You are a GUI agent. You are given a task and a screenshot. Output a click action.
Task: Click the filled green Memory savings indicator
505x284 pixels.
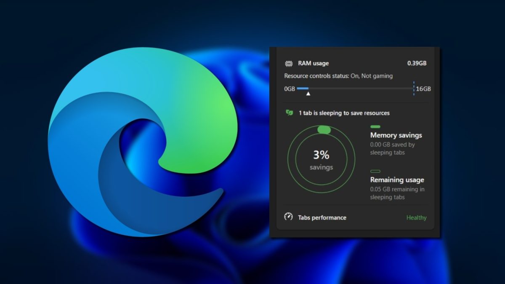(375, 126)
